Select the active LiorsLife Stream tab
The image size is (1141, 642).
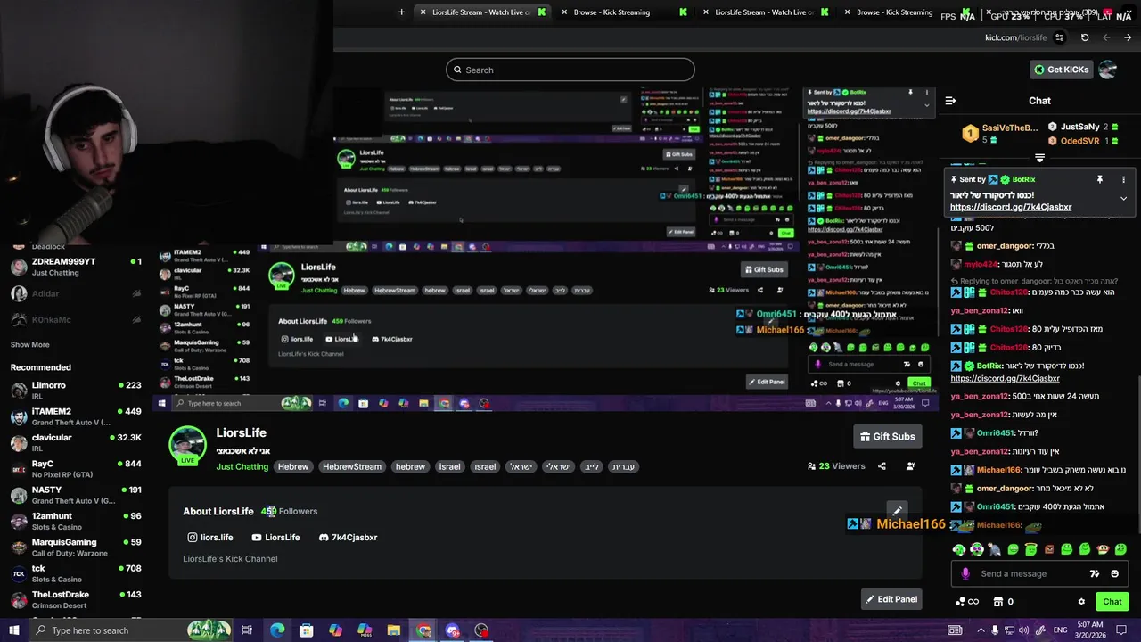(481, 12)
